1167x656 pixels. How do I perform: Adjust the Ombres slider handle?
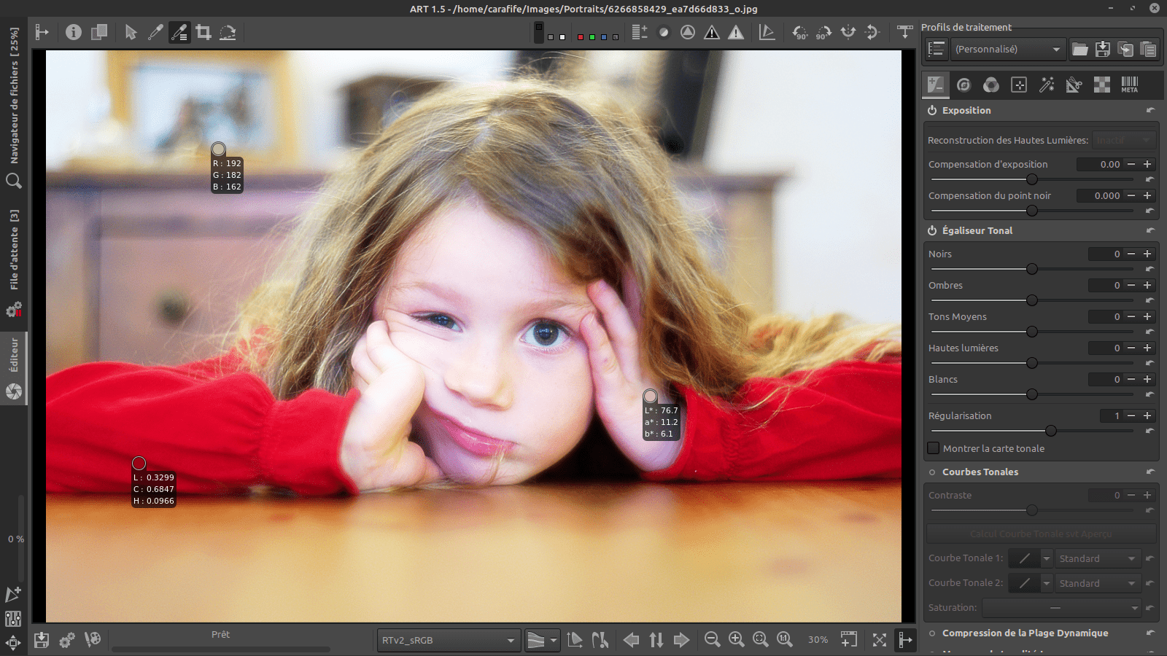coord(1032,300)
